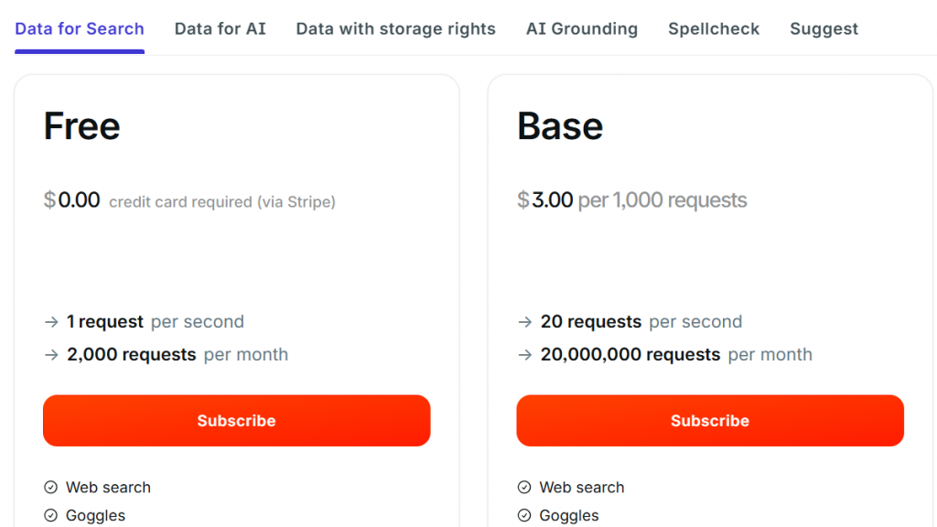Switch to the Data for AI tab
Screen dimensions: 937x527
pyautogui.click(x=220, y=28)
